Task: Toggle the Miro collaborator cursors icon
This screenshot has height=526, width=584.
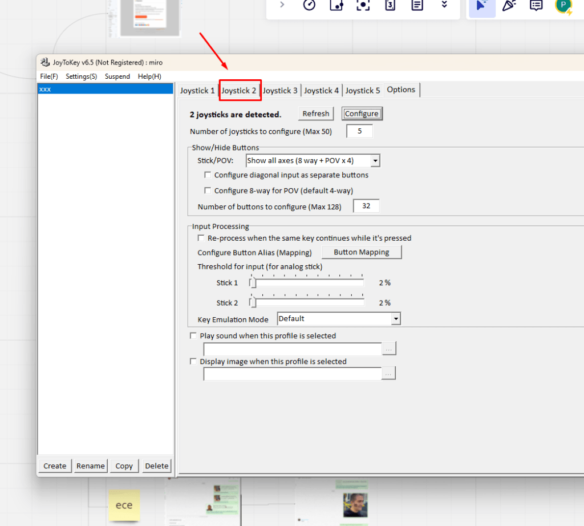Action: [482, 6]
